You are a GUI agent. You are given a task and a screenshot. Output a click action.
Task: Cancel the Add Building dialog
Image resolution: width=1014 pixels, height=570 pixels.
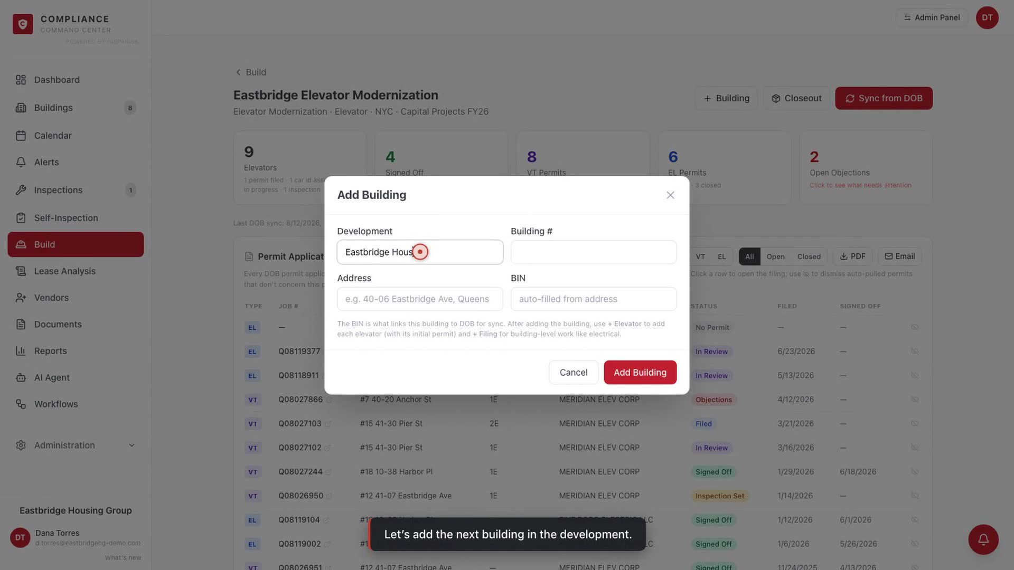tap(574, 373)
